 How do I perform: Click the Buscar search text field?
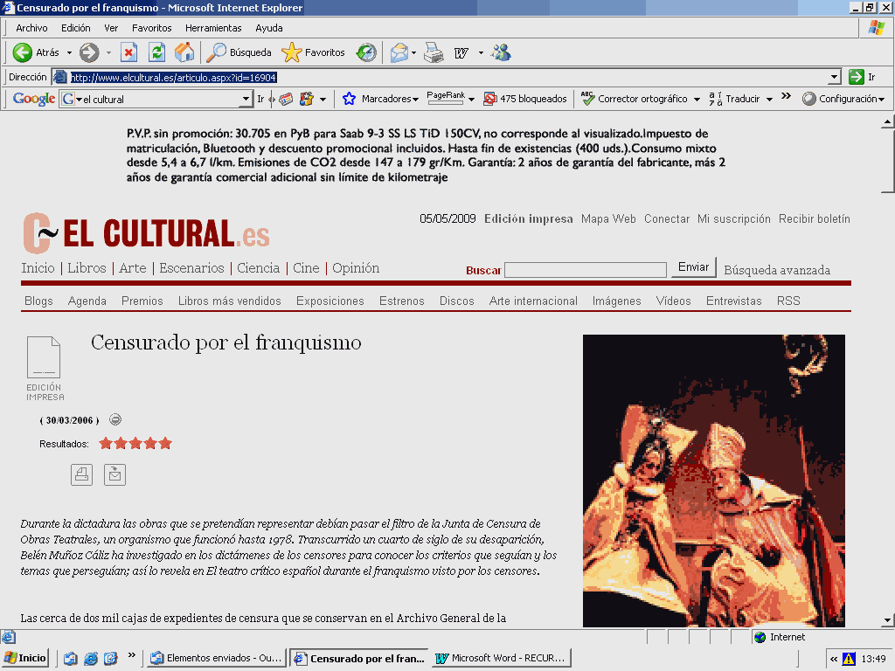[586, 270]
